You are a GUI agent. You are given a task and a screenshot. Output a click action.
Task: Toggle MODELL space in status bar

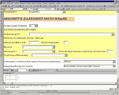[x=49, y=91]
